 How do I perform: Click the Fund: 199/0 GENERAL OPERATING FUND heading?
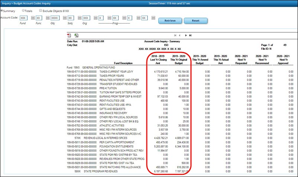[x=91, y=68]
